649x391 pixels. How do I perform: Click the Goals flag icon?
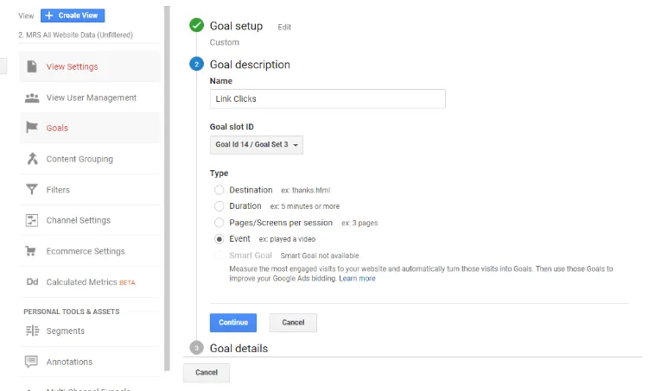click(x=32, y=128)
